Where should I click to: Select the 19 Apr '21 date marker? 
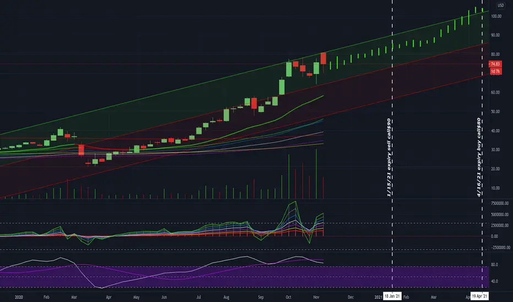click(x=479, y=297)
